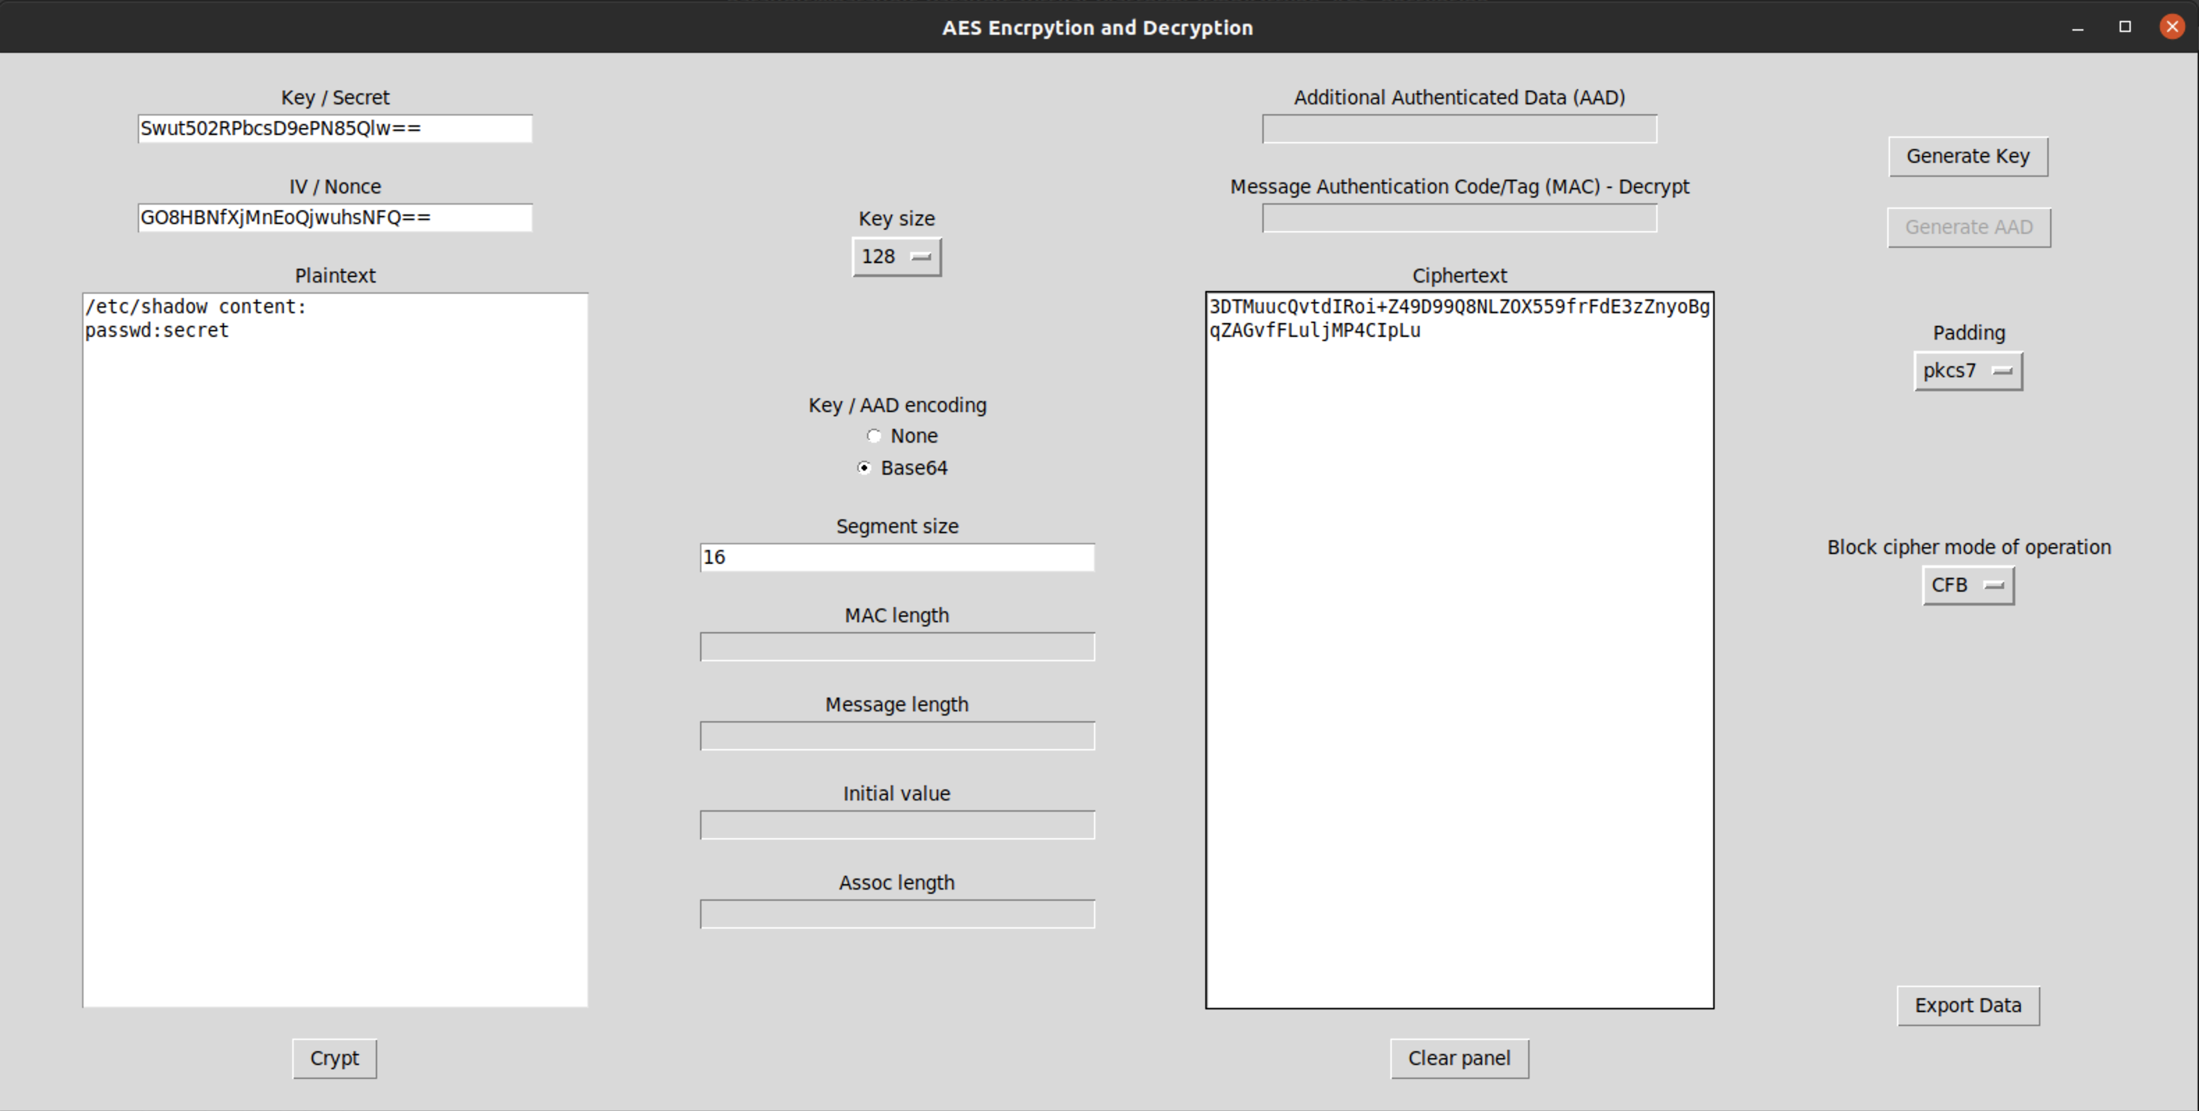Screen dimensions: 2199x1111
Task: Click inside the Plaintext text area
Action: pyautogui.click(x=335, y=649)
